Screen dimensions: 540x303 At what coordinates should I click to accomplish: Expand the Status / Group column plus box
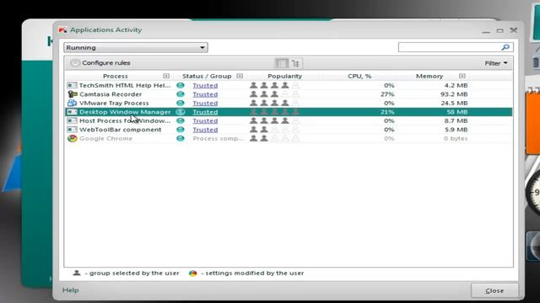[x=240, y=76]
